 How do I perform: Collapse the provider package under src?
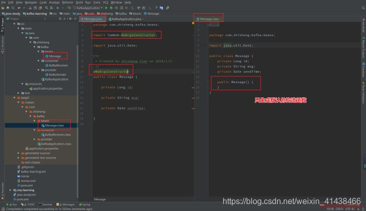(38, 70)
